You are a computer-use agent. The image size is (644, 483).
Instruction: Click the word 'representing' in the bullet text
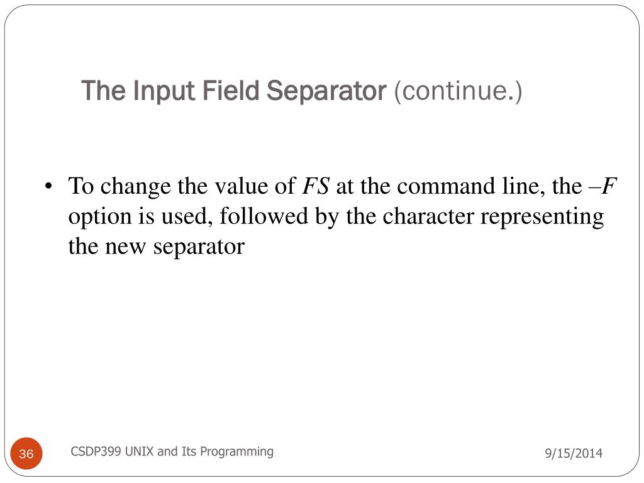[542, 217]
